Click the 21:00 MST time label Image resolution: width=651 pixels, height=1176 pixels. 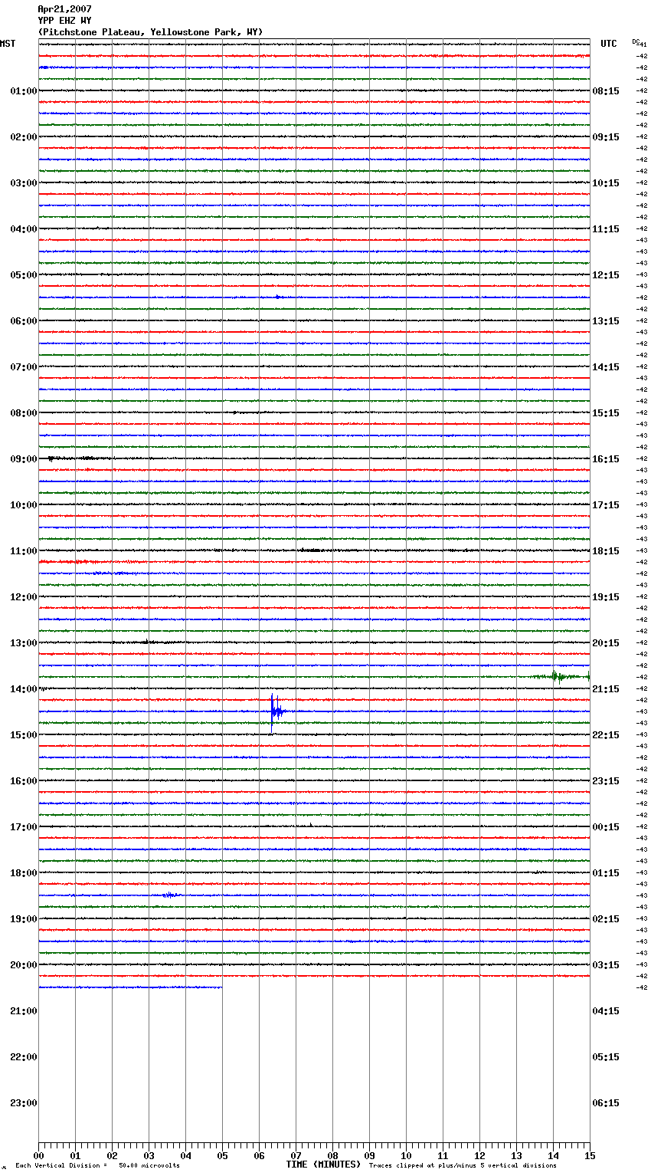click(x=24, y=1011)
